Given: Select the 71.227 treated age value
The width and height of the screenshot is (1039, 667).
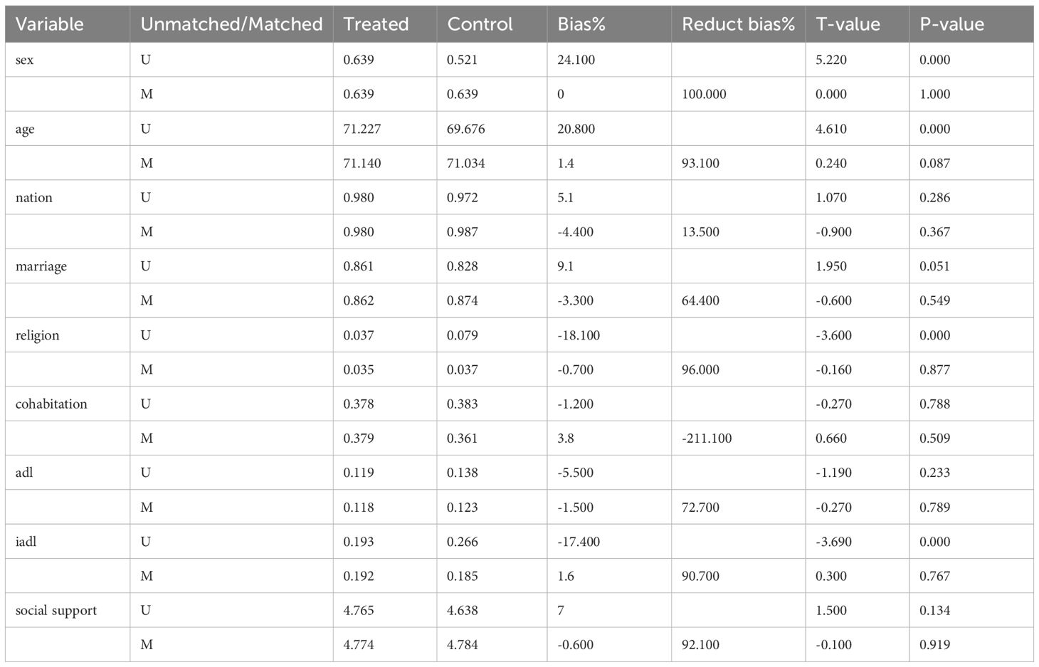Looking at the screenshot, I should (x=362, y=129).
